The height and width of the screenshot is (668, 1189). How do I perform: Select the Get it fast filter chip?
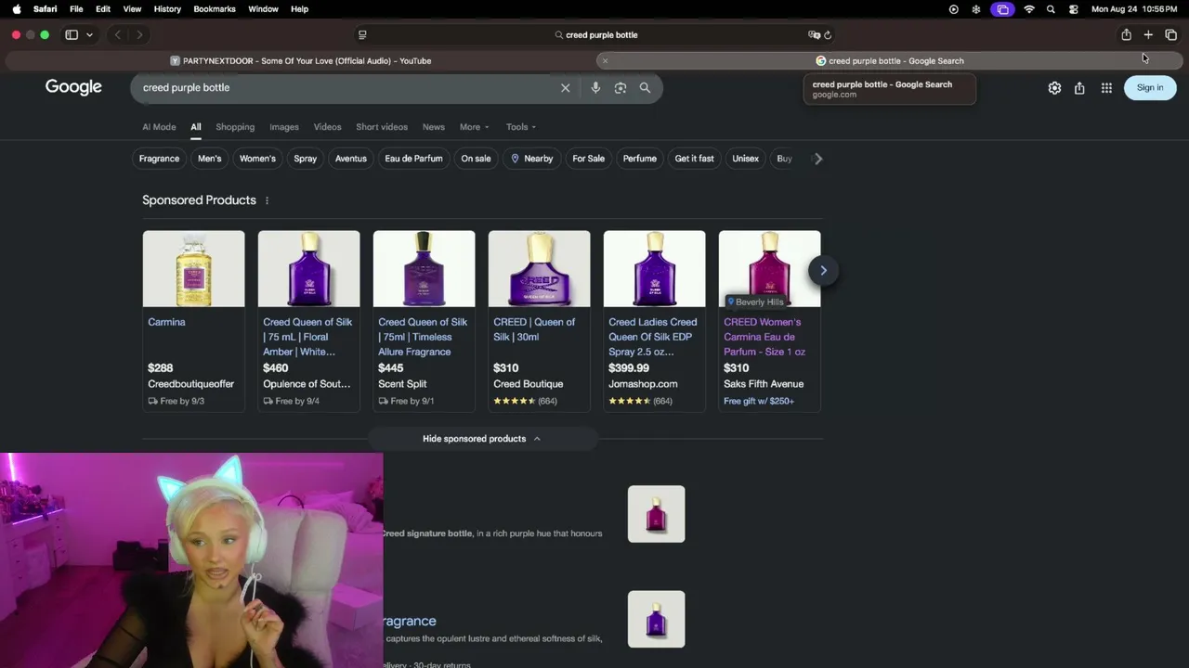(695, 159)
